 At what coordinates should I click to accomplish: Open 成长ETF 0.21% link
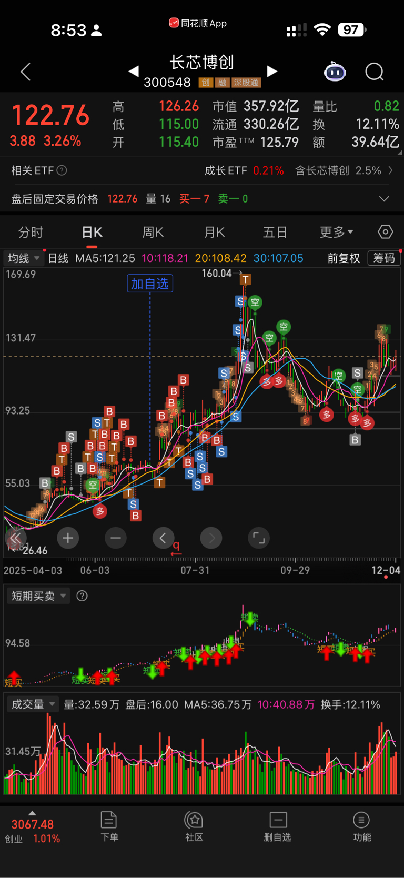click(x=244, y=170)
